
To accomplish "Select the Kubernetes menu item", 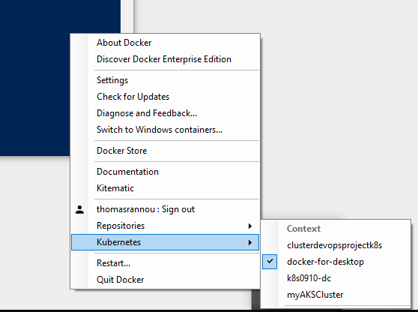I will click(165, 242).
